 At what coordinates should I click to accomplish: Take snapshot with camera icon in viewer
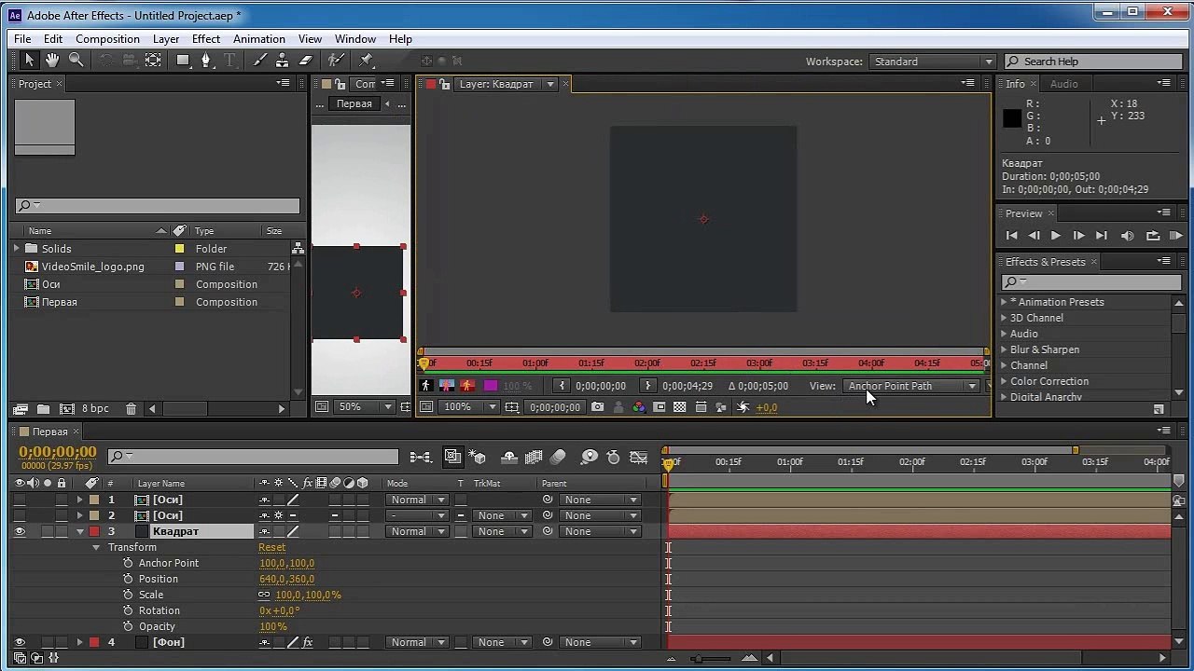pyautogui.click(x=598, y=407)
